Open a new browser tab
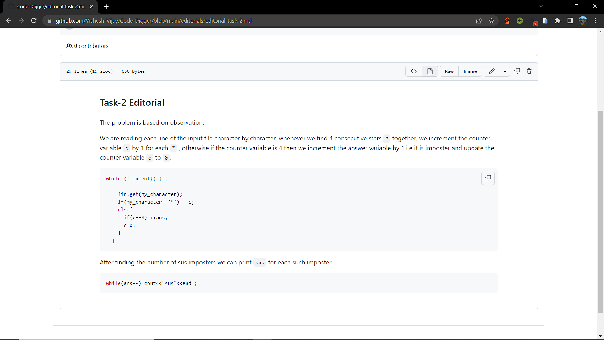Screen dimensions: 604x340 [x=106, y=7]
